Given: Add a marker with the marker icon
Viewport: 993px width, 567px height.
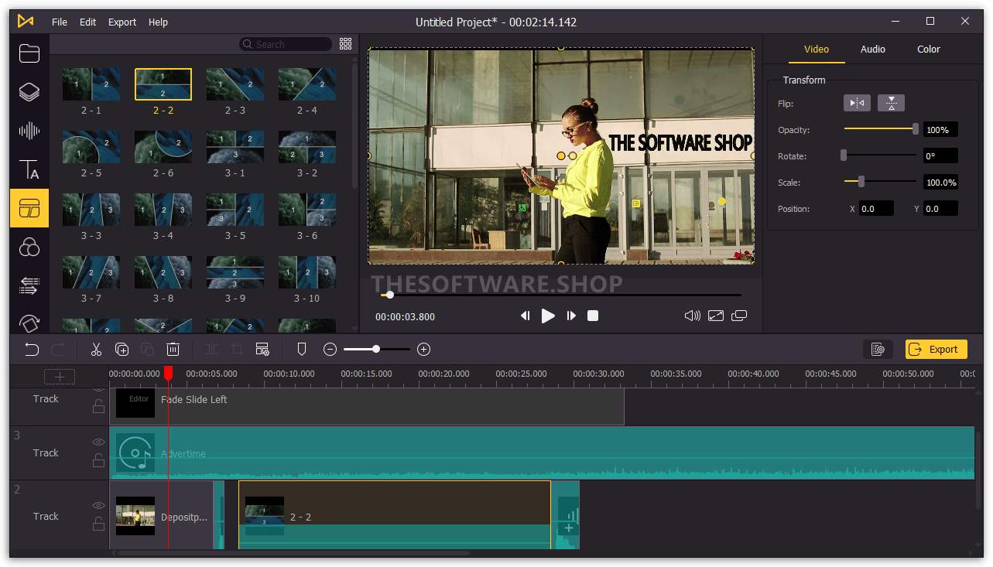Looking at the screenshot, I should coord(302,350).
